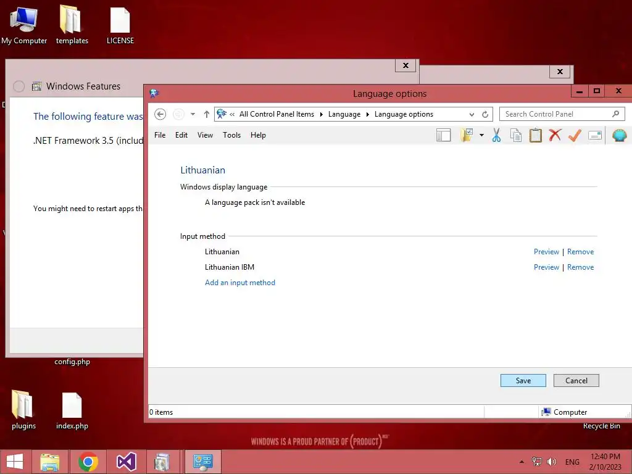Image resolution: width=632 pixels, height=474 pixels.
Task: Select the index.php file on desktop
Action: (72, 410)
